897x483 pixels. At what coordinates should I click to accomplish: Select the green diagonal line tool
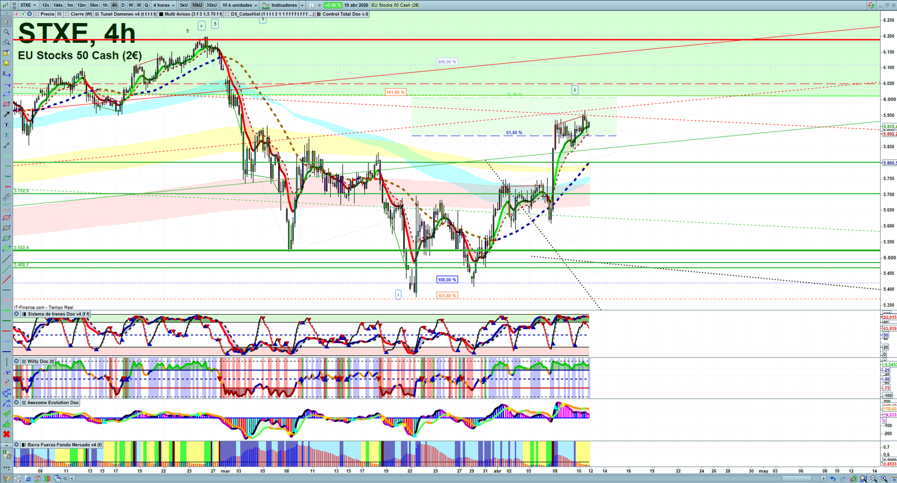click(x=6, y=269)
